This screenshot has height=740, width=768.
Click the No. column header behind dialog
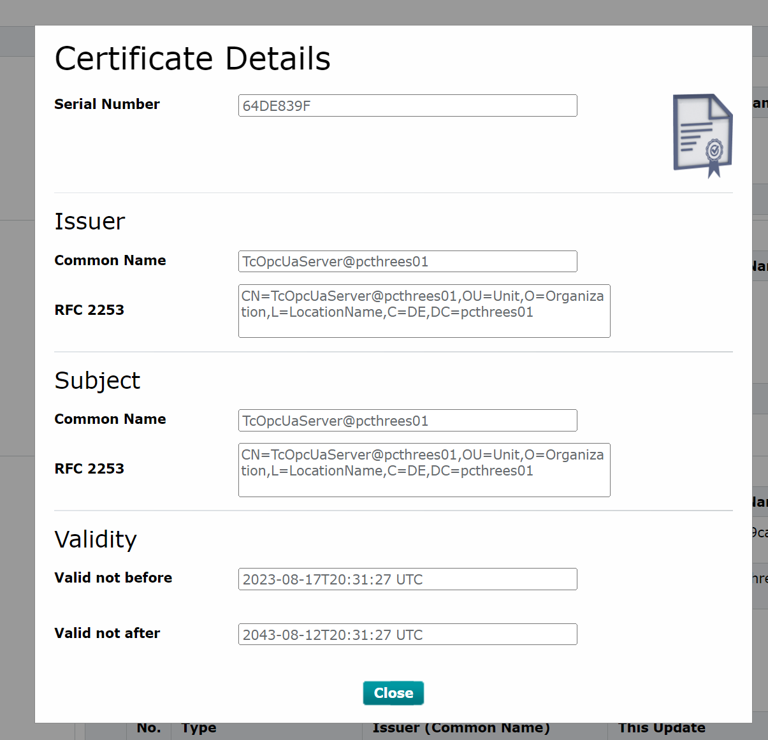pyautogui.click(x=149, y=729)
